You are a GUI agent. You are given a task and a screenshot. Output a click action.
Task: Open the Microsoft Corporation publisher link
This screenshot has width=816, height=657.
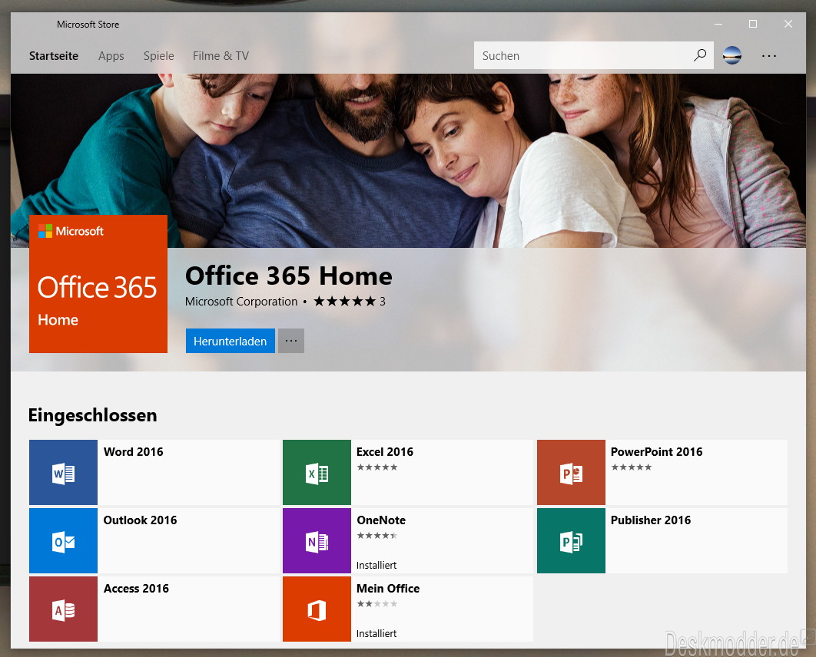coord(241,302)
